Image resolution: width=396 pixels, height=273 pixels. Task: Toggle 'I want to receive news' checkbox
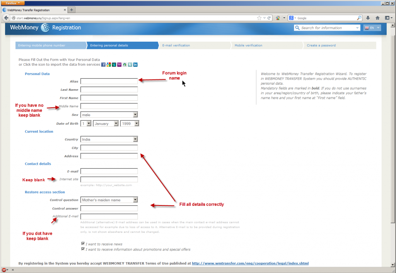pyautogui.click(x=83, y=244)
